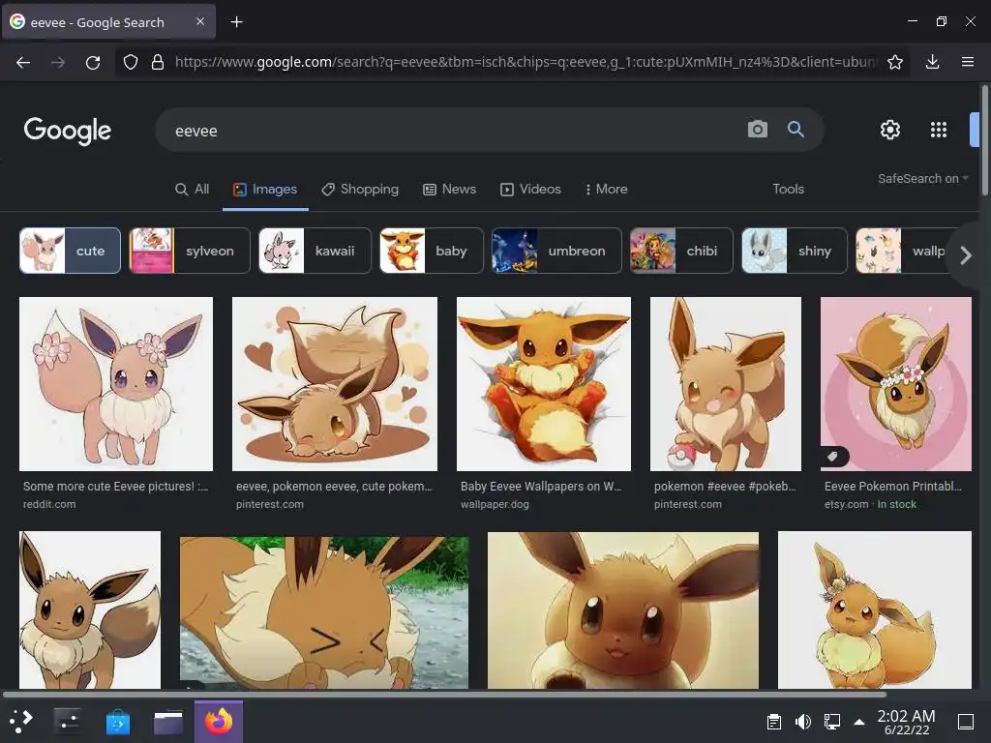
Task: Reload the current page
Action: tap(93, 62)
